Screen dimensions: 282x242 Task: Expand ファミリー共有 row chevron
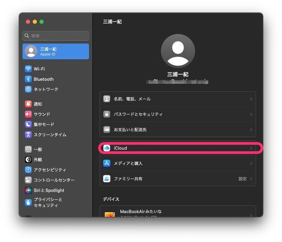(x=251, y=179)
